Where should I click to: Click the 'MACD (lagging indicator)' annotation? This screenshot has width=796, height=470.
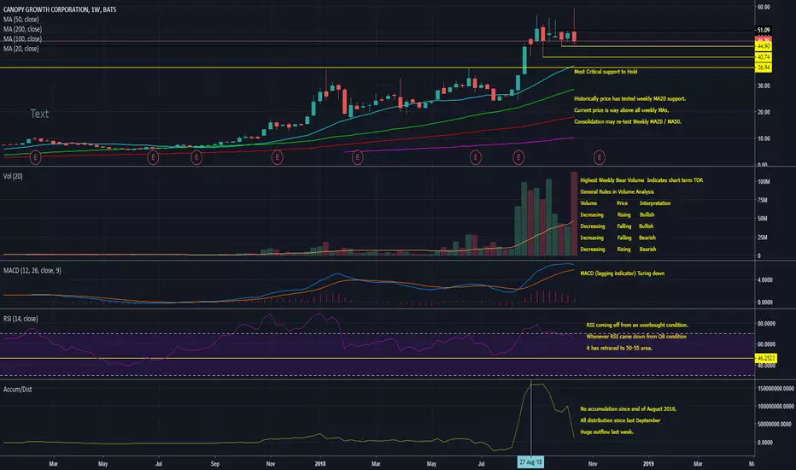coord(622,273)
